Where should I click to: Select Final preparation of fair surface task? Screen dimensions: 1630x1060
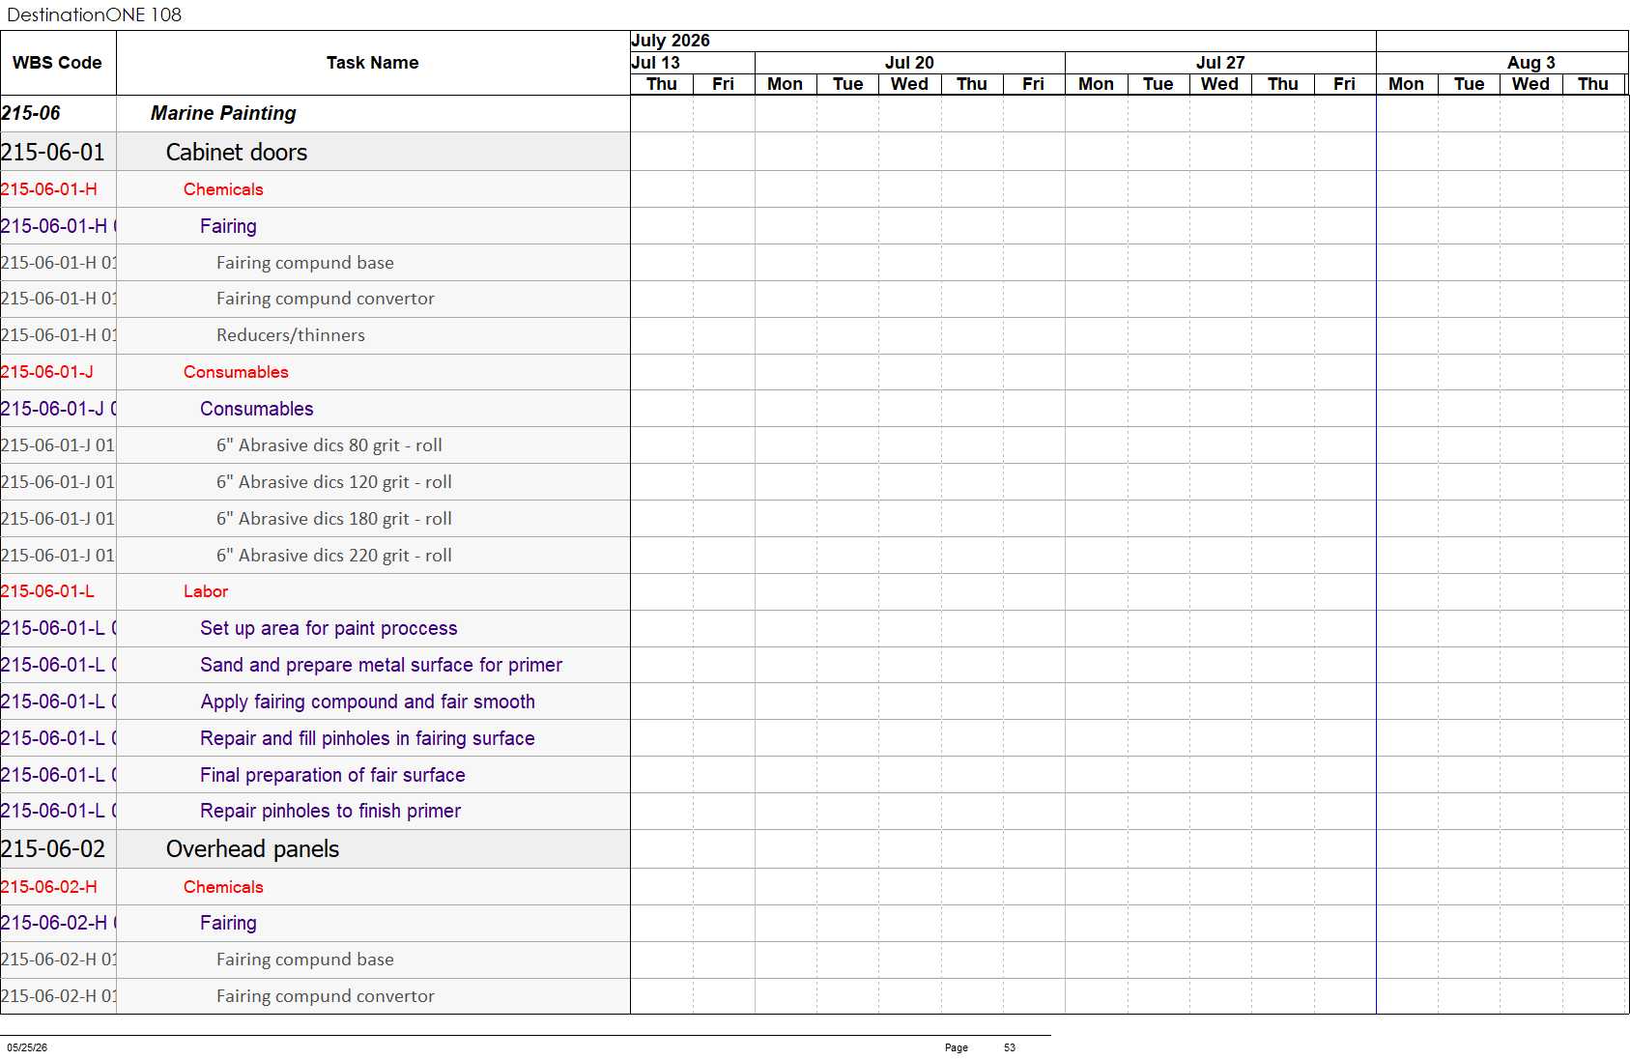(332, 775)
